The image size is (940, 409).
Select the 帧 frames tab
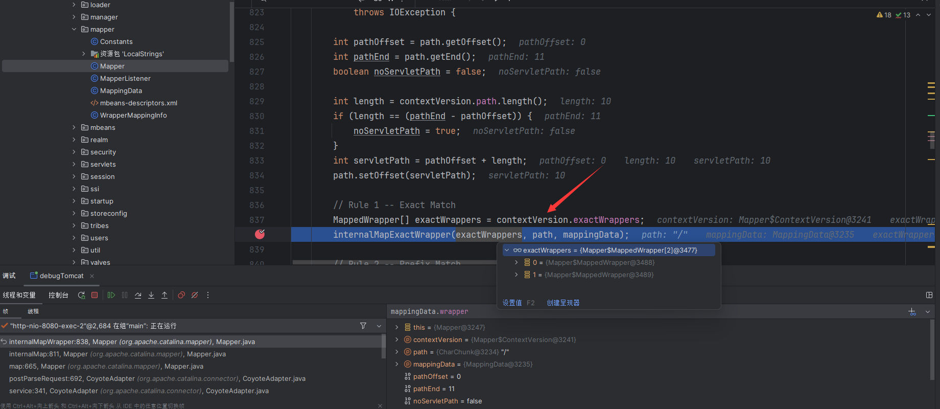pos(6,311)
